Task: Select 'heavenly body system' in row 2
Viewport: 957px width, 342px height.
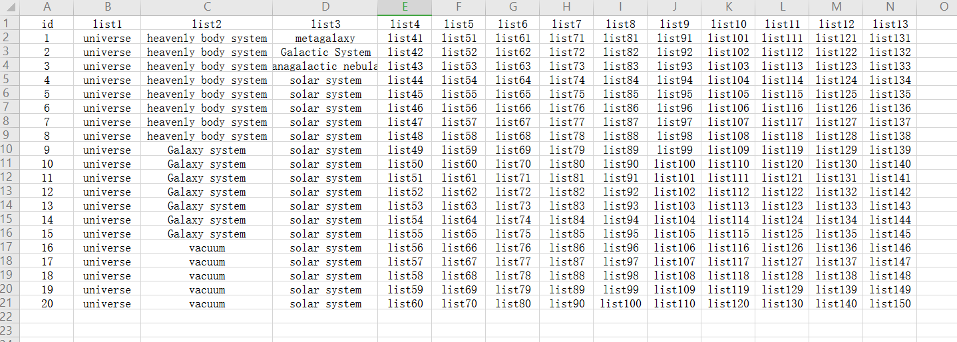Action: click(x=207, y=38)
